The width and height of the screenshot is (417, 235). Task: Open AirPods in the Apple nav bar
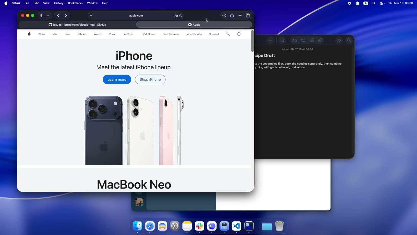click(x=128, y=34)
